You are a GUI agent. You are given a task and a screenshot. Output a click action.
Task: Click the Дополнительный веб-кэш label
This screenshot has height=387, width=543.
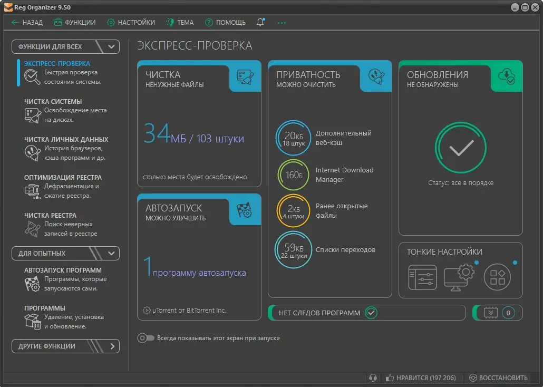(x=343, y=138)
